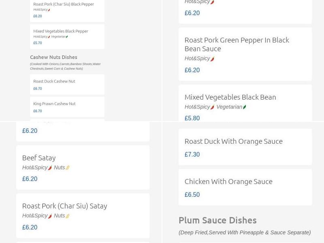Select the vegetarian leaf icon on Mixed Vegetables Black Bean

tap(245, 106)
